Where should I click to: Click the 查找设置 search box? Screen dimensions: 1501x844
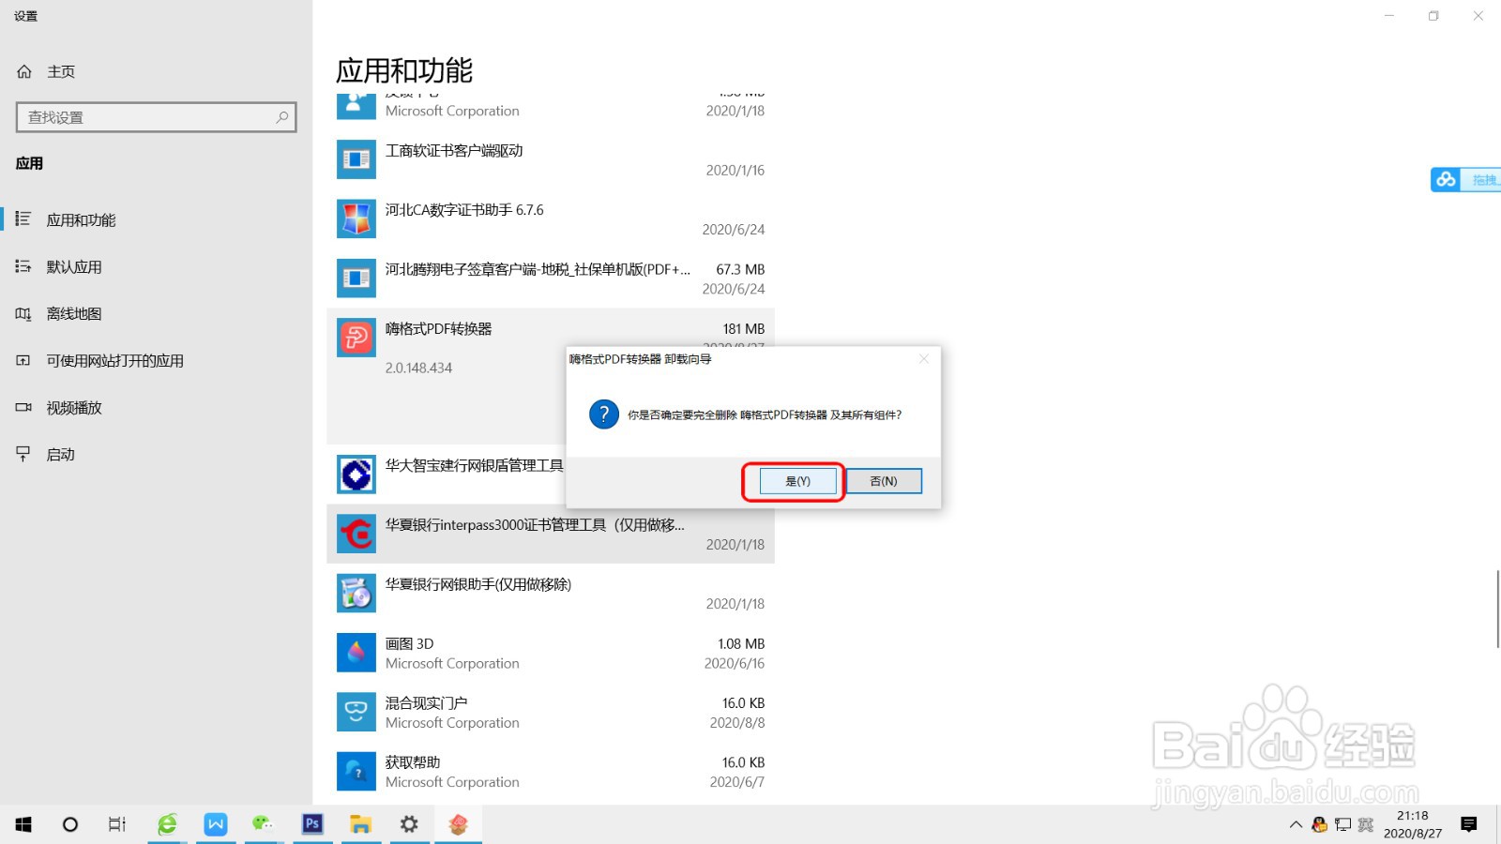click(157, 117)
